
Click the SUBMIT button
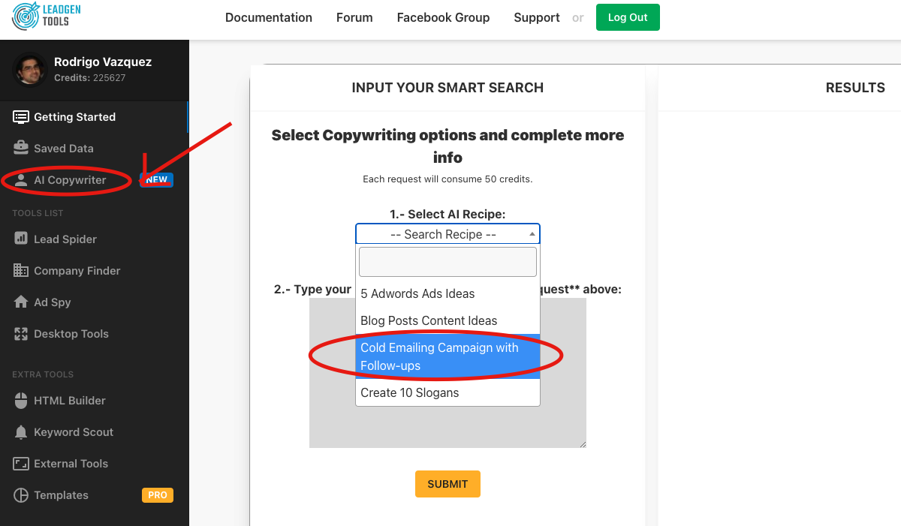point(447,483)
